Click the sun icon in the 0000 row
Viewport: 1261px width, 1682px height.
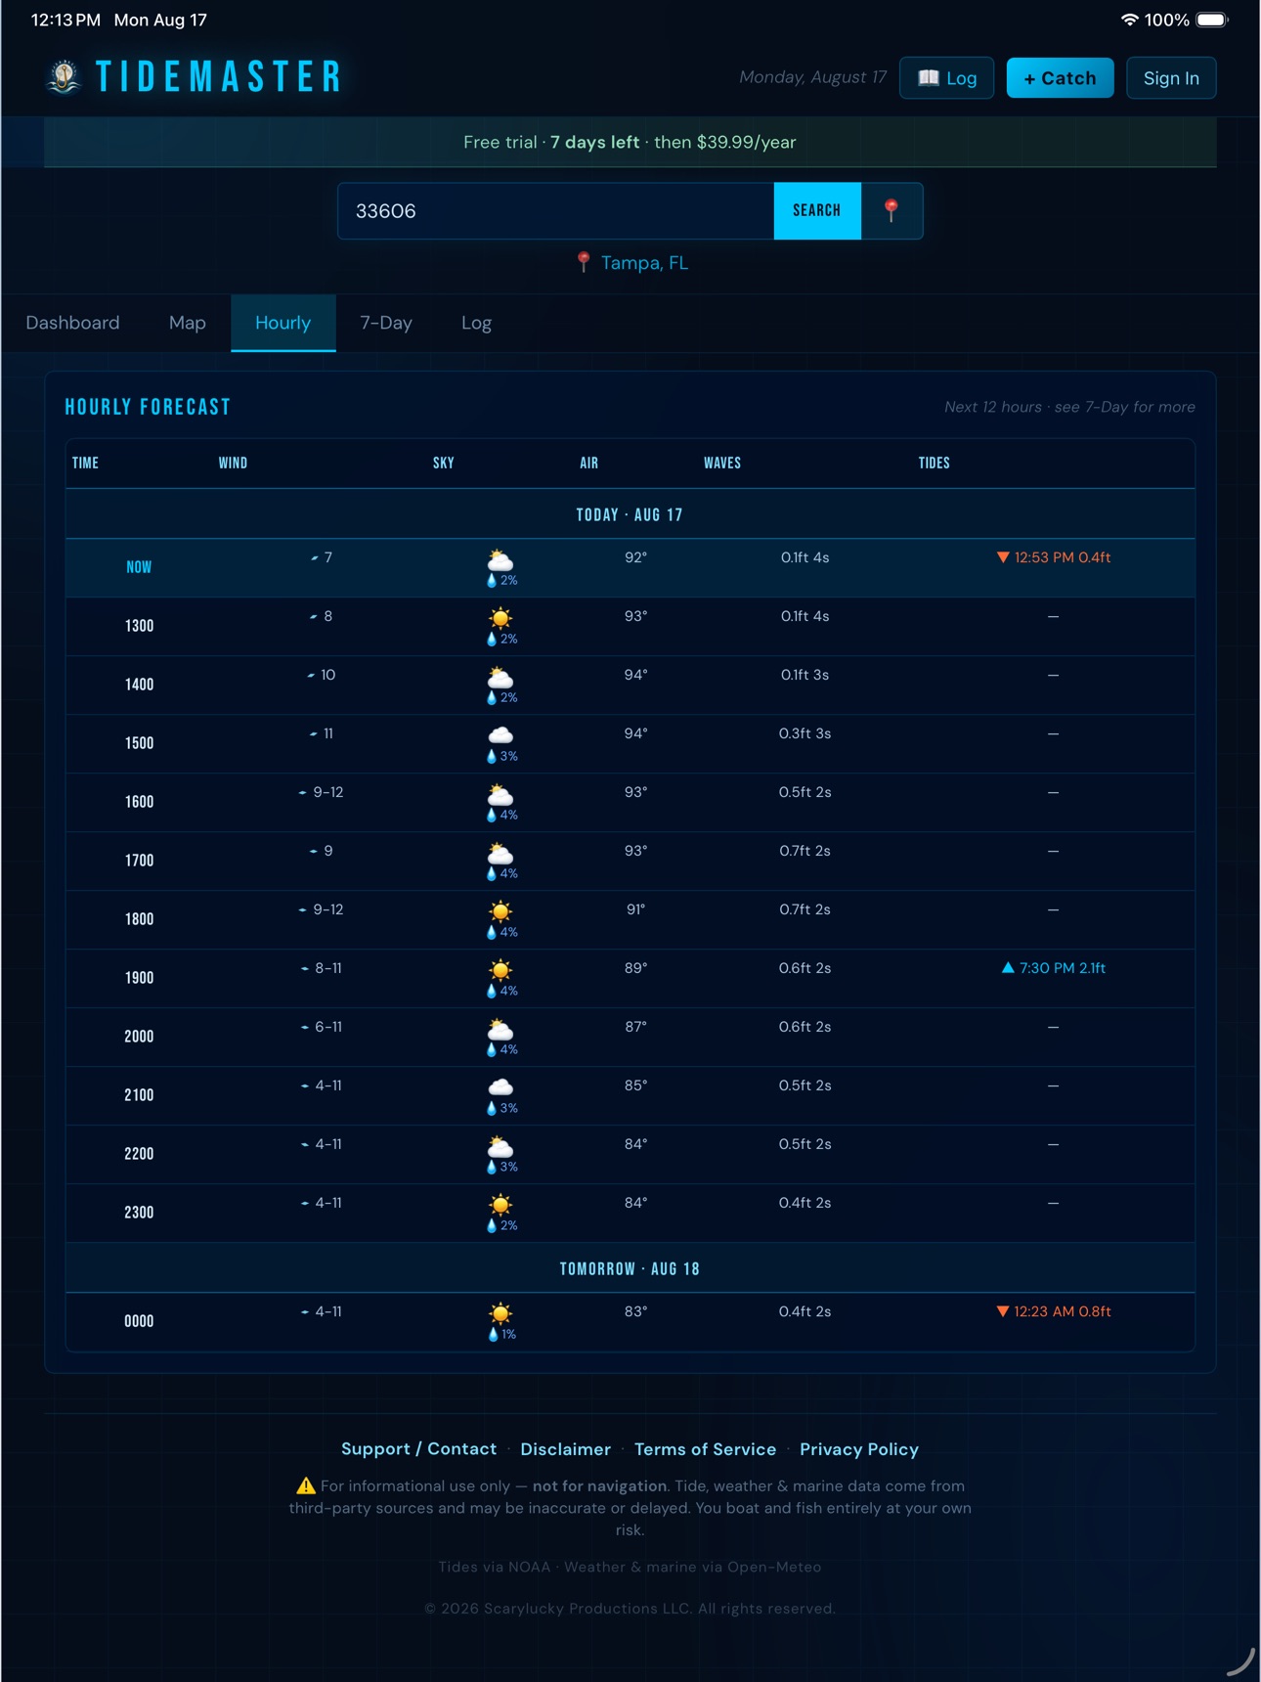pos(500,1313)
